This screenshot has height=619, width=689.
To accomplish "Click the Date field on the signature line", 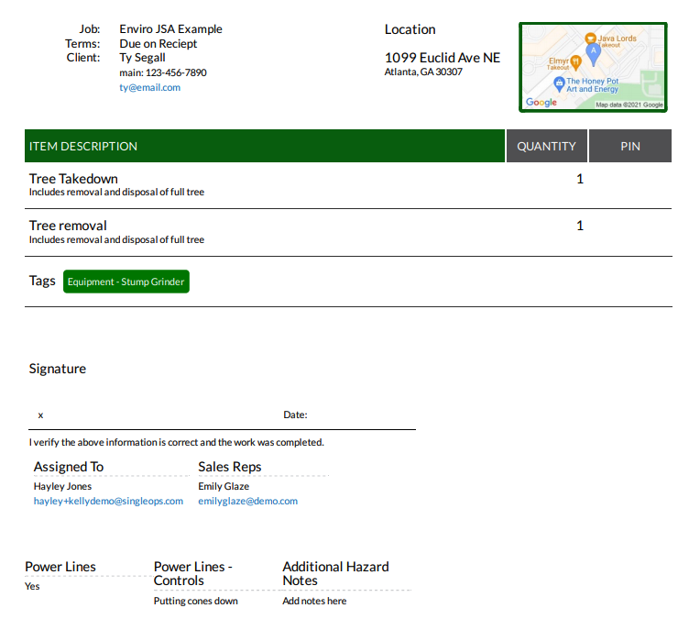I will pos(295,415).
